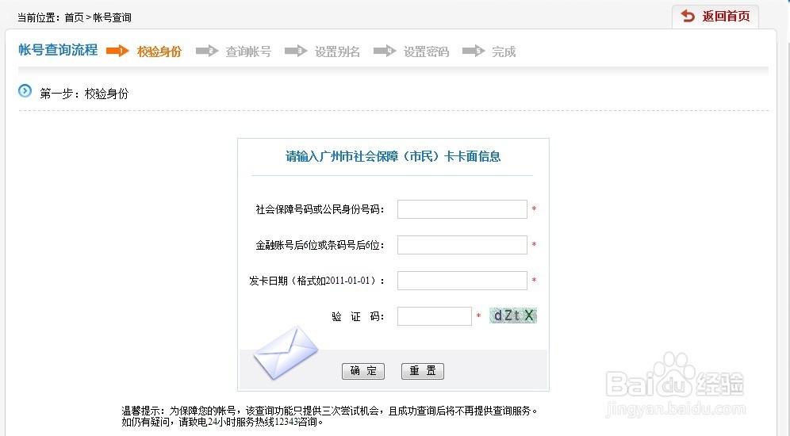Focus the 发卡日期 input field
The height and width of the screenshot is (436, 790).
pos(462,281)
